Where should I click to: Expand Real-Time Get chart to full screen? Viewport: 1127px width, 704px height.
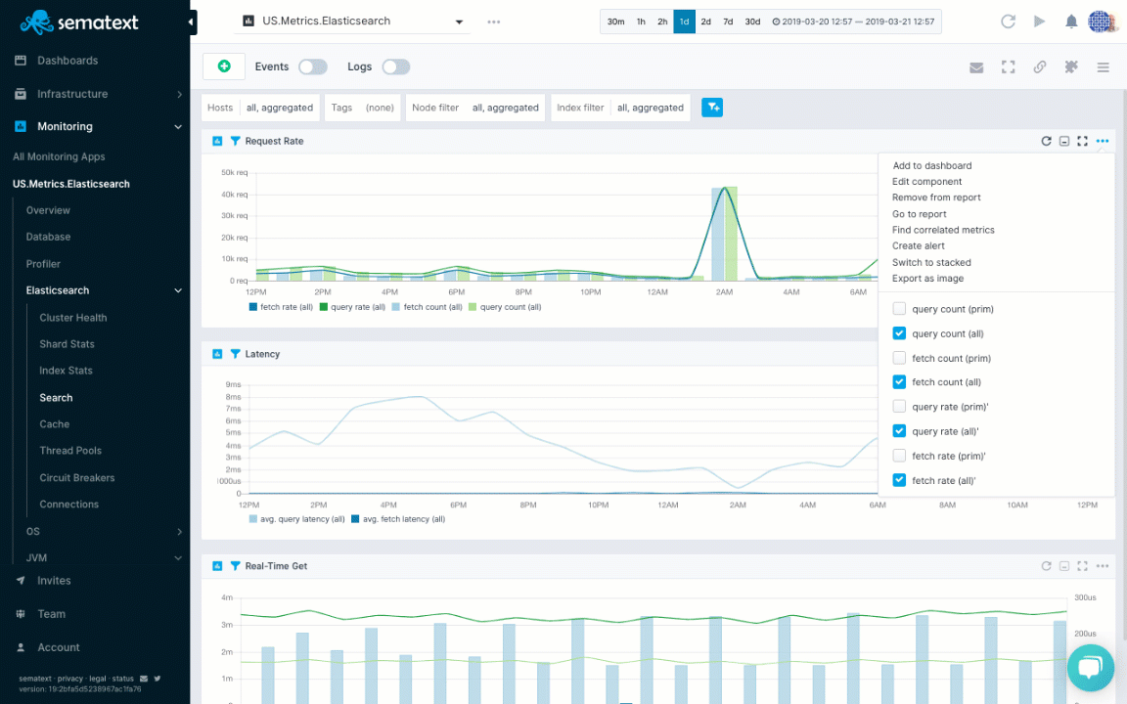coord(1082,566)
